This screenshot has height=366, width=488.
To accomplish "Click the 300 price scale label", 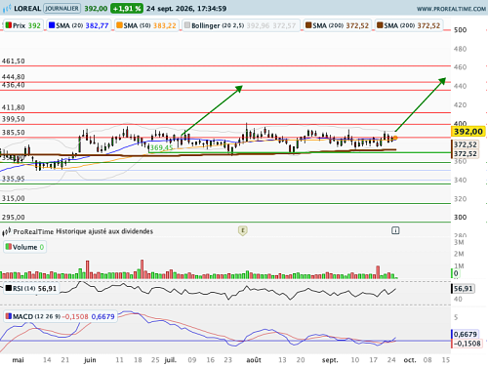I will (460, 217).
